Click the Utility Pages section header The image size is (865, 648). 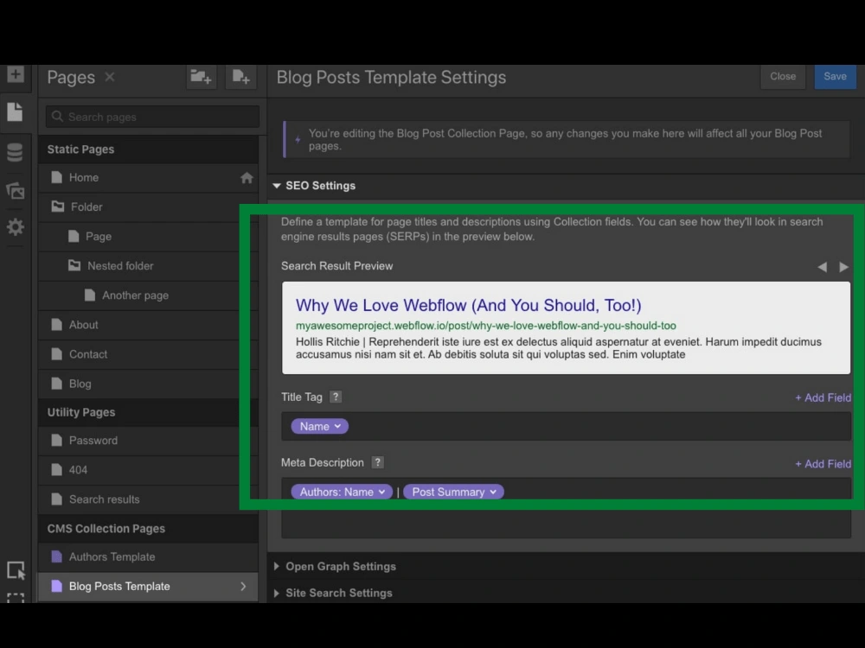coord(148,412)
